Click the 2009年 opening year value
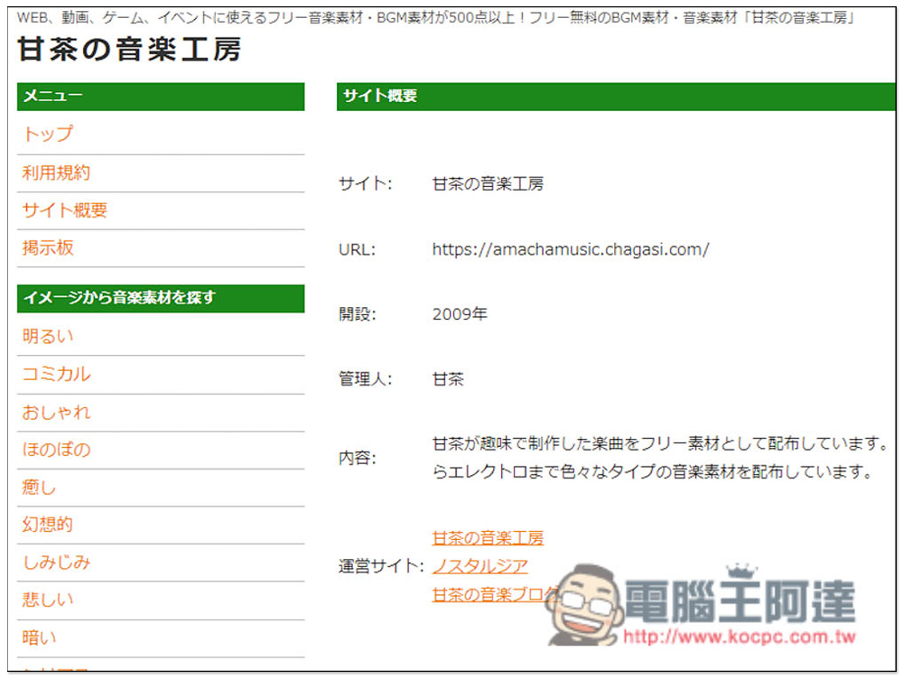Screen dimensions: 903x679 (x=460, y=314)
